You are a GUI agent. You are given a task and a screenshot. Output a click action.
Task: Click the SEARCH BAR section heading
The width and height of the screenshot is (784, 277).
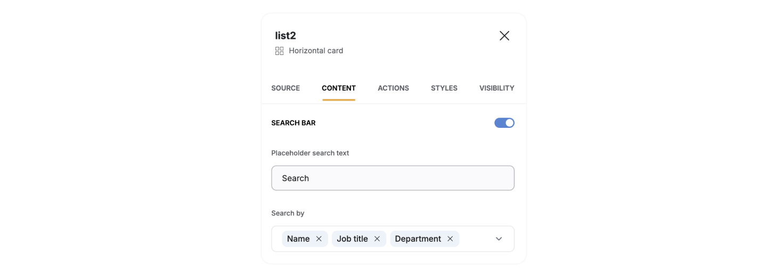coord(293,123)
